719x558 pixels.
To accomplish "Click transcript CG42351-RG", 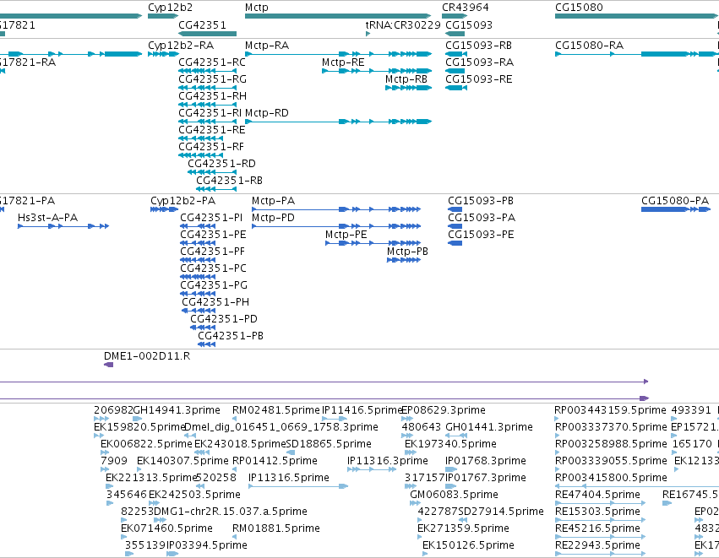I will (212, 79).
